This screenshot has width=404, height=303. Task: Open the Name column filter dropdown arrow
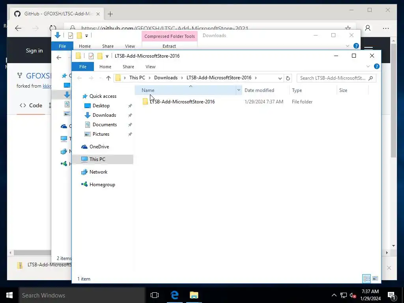tap(239, 90)
